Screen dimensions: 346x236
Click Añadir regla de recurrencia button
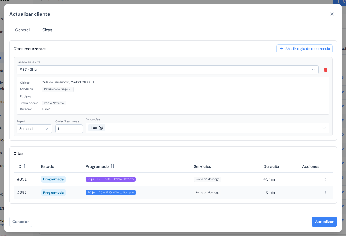(x=305, y=49)
